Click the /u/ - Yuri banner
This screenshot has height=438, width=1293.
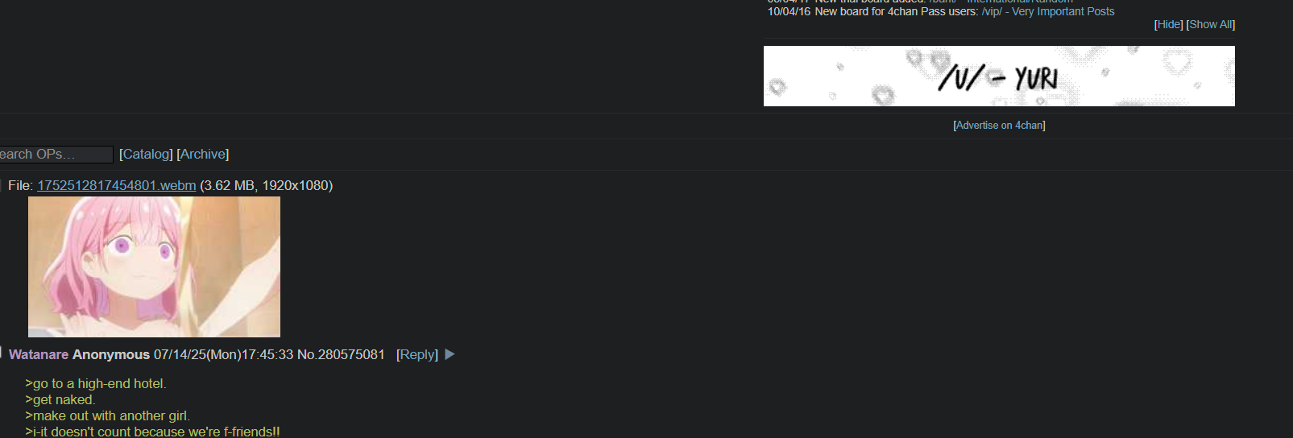(999, 76)
